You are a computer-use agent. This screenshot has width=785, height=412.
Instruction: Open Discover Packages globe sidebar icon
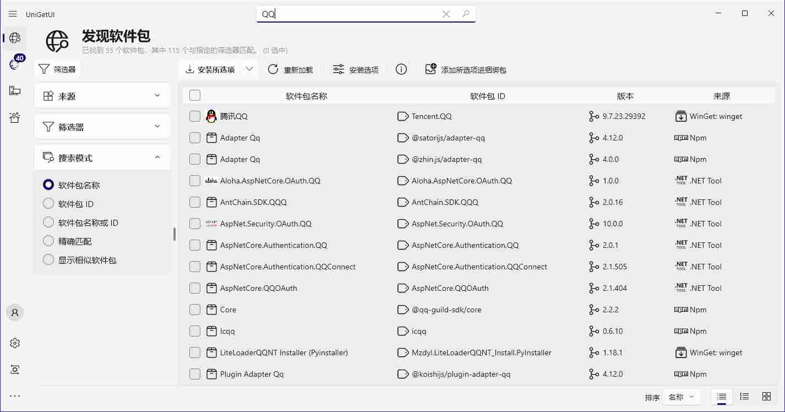(x=15, y=38)
